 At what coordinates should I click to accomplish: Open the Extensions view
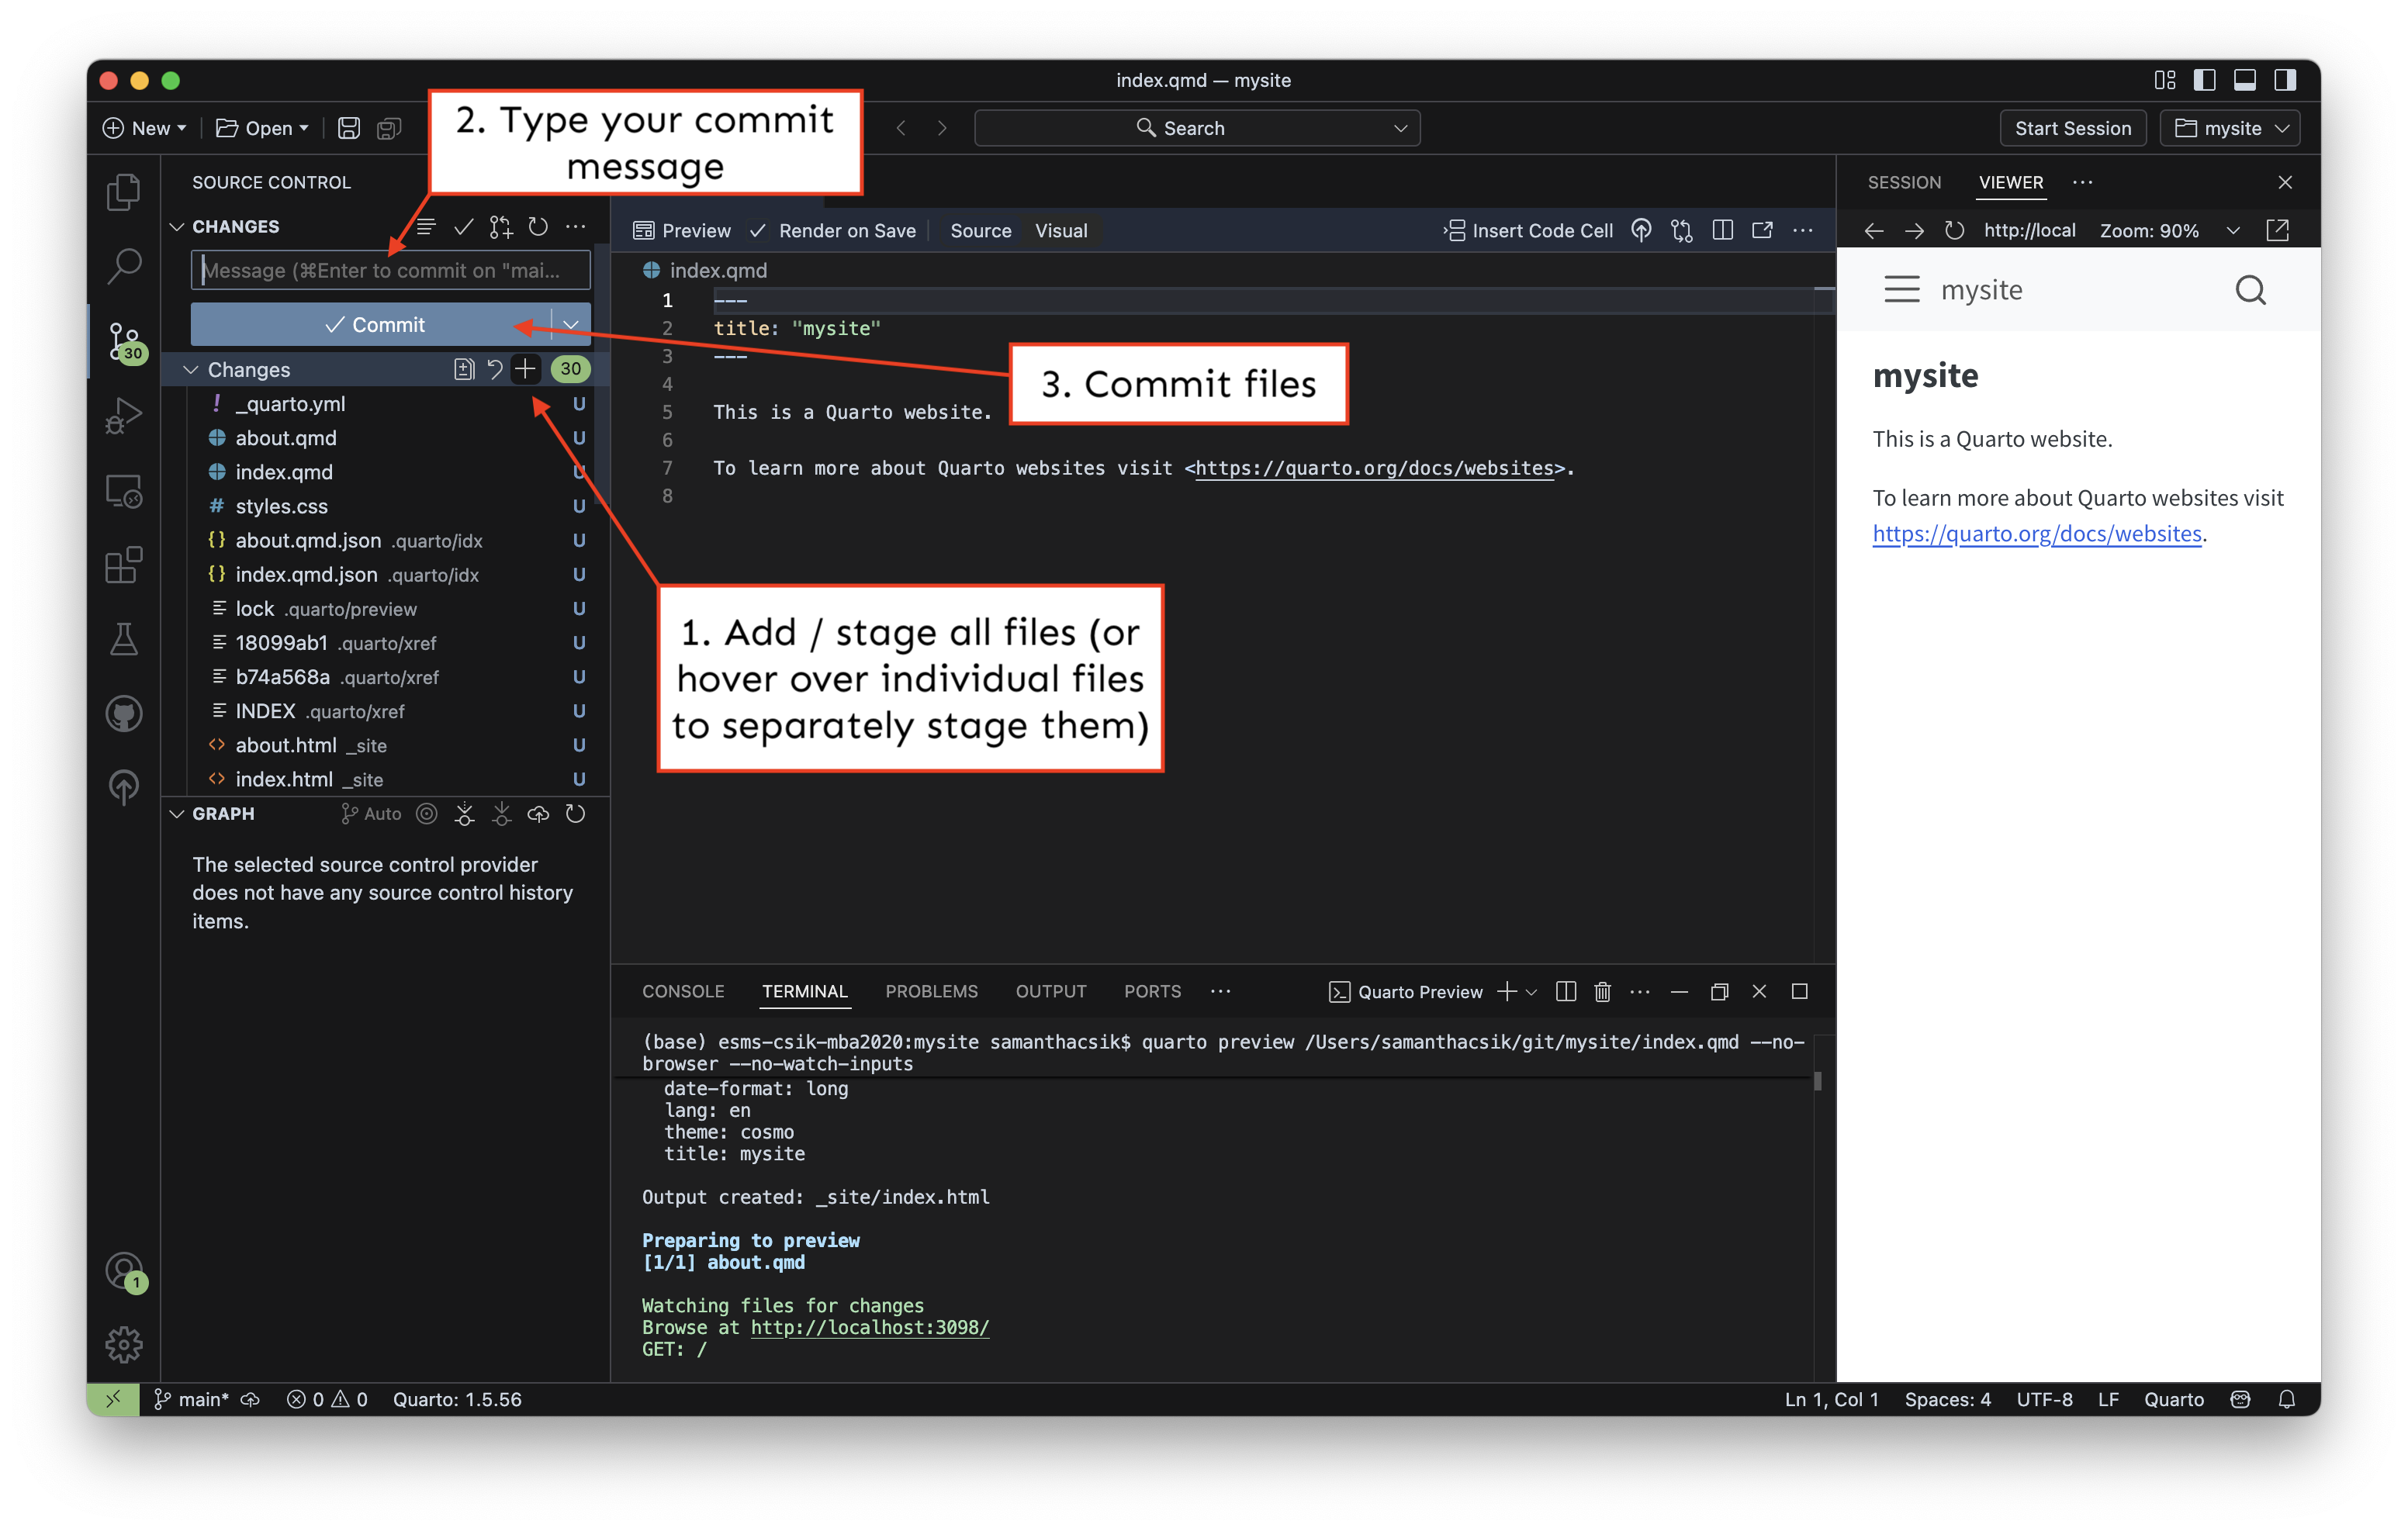pyautogui.click(x=124, y=565)
